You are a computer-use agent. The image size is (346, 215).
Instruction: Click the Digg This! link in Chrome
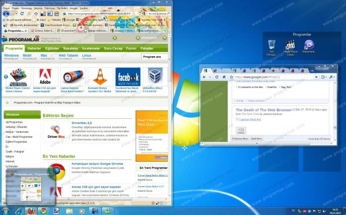coord(286,87)
